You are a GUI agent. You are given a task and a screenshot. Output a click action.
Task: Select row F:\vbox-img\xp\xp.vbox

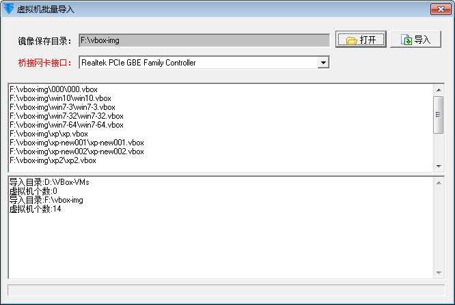[49, 134]
